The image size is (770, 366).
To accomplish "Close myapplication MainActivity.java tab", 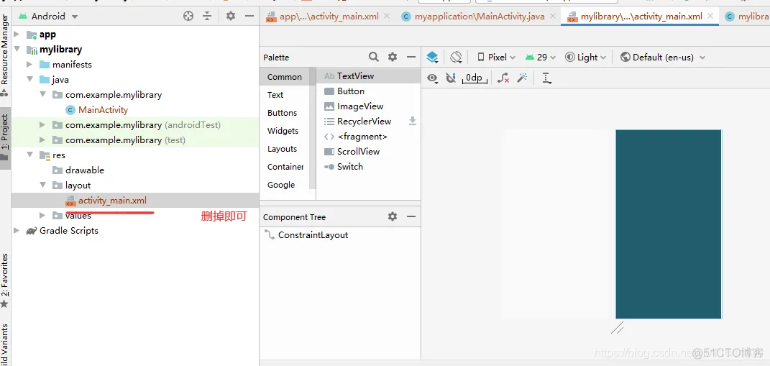I will pyautogui.click(x=553, y=17).
